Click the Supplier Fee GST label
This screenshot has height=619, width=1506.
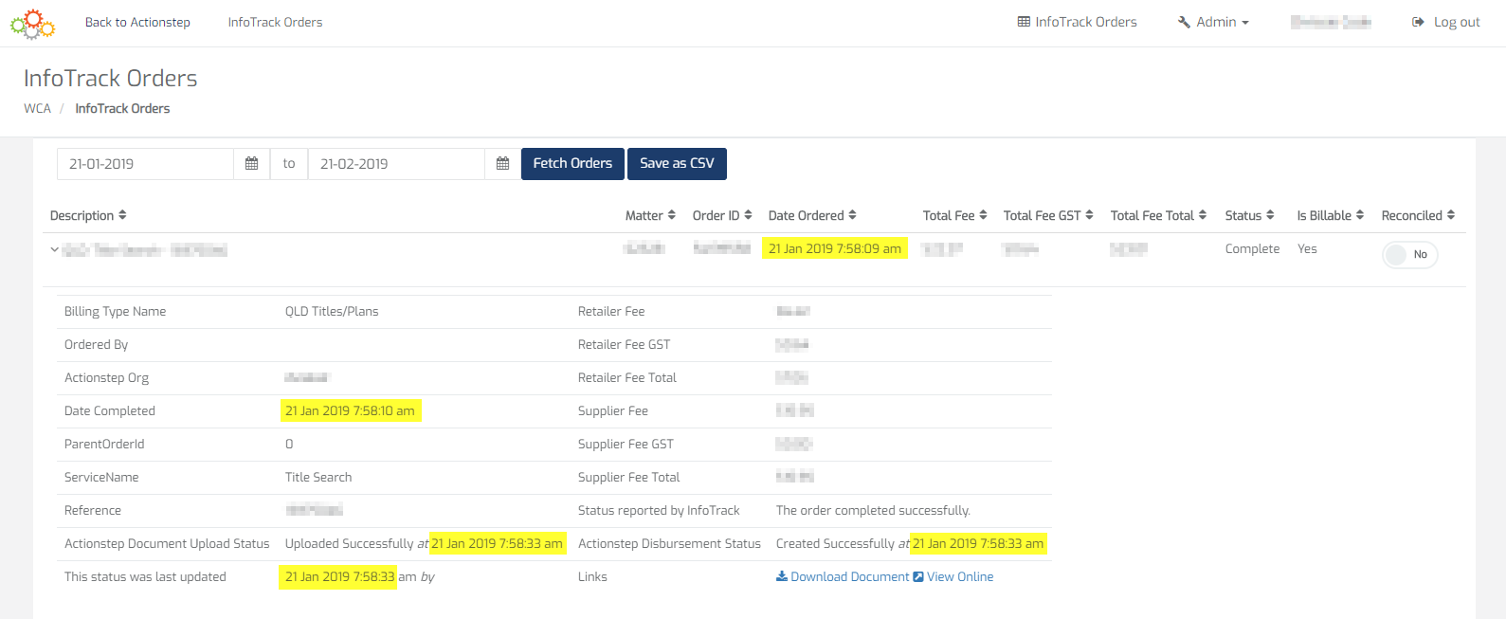pos(626,444)
